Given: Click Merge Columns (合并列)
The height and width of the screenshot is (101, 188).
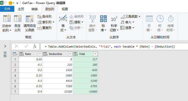Looking at the screenshot, I should tap(76, 17).
